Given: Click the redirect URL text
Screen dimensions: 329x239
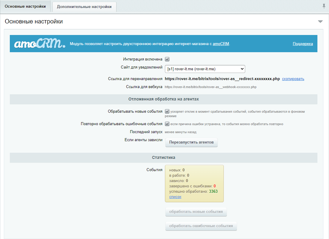Looking at the screenshot, I should point(222,79).
